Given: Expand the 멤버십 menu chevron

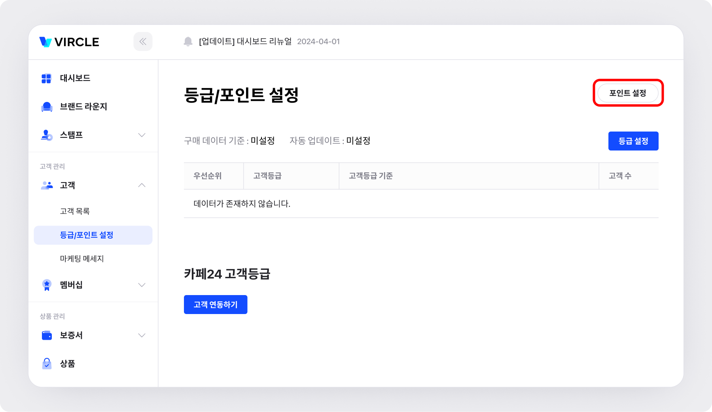Looking at the screenshot, I should (x=142, y=285).
